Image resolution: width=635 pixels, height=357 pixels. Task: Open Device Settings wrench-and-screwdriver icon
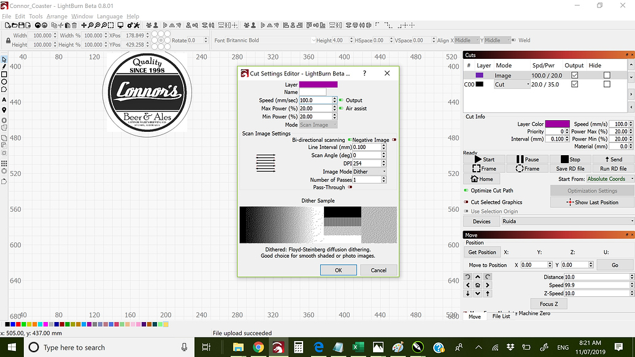point(136,25)
